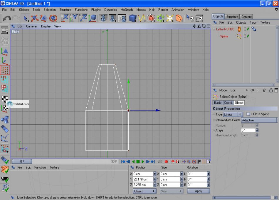Image resolution: width=279 pixels, height=200 pixels.
Task: Click the viewport layout icon
Action: [x=5, y=30]
